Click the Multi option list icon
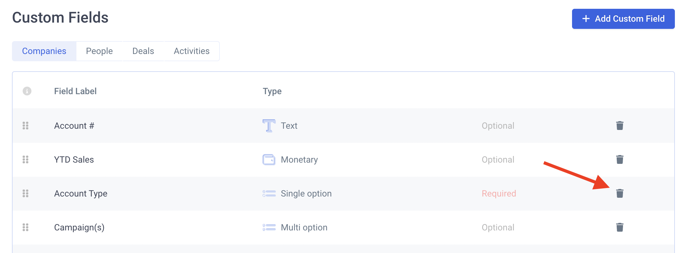The height and width of the screenshot is (253, 695). point(269,227)
